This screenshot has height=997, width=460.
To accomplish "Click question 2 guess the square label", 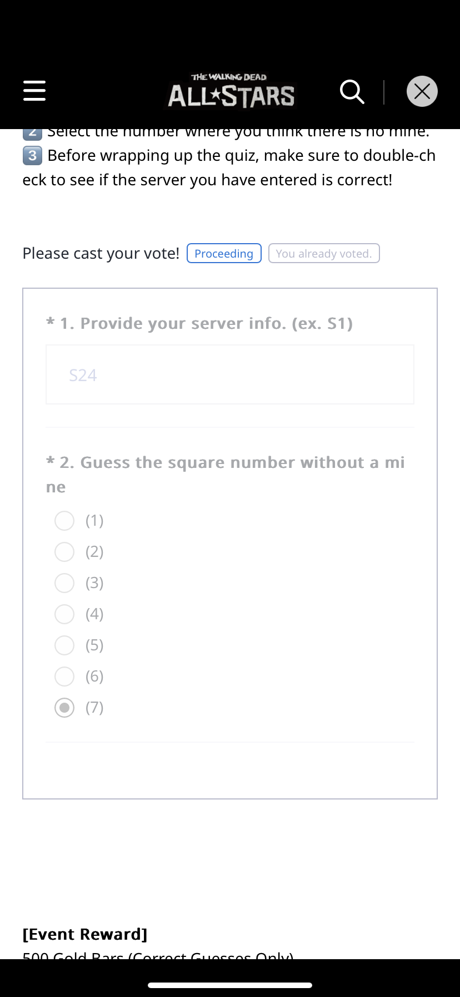I will pos(226,475).
